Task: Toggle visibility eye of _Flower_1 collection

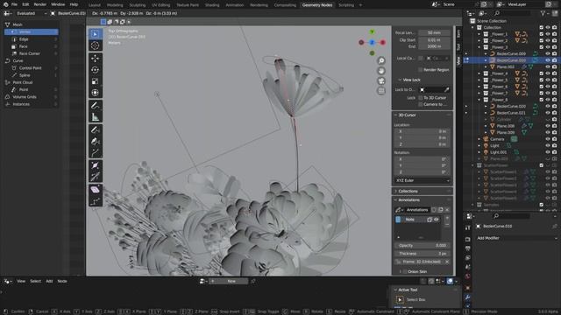Action: coord(548,34)
